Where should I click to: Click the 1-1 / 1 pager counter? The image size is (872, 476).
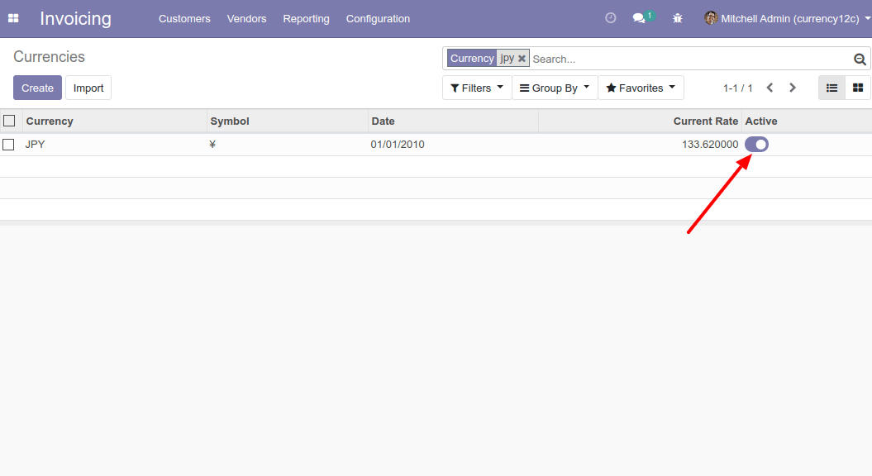(738, 88)
